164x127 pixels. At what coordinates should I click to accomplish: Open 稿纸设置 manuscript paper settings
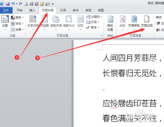coord(110,23)
